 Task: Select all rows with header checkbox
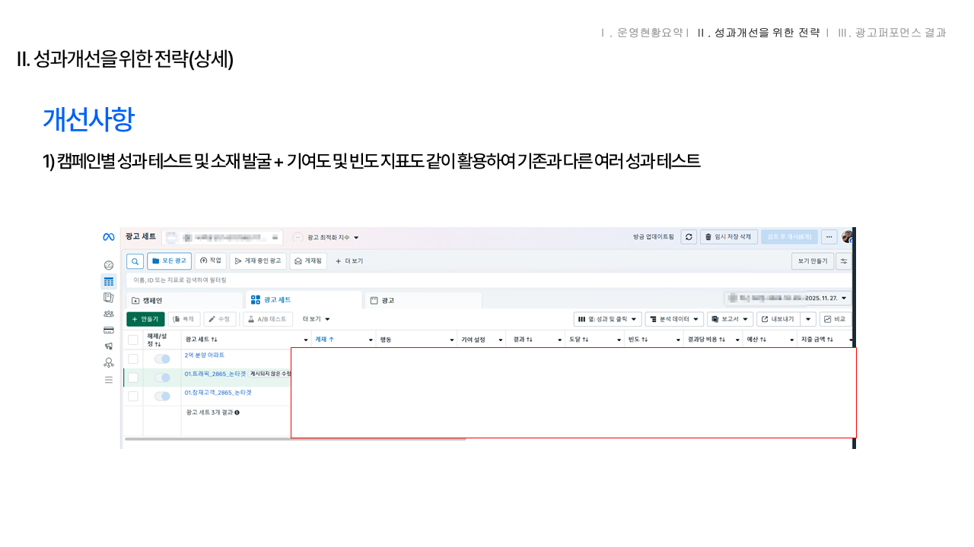tap(133, 340)
